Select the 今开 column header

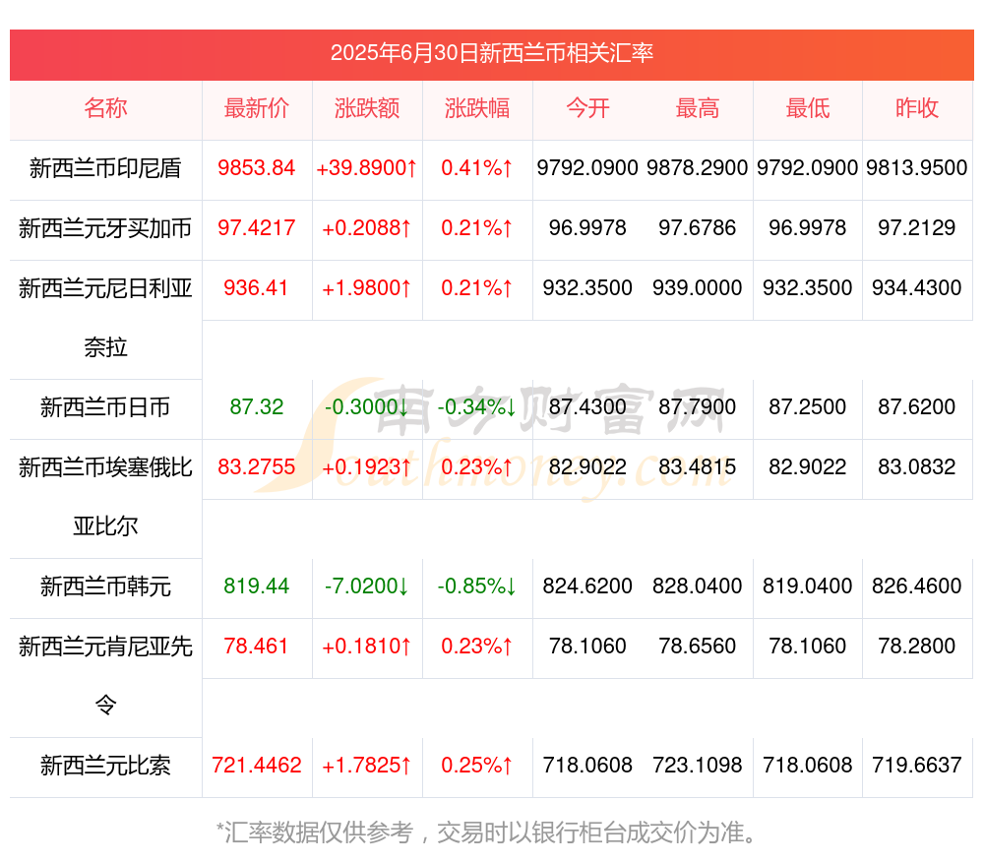tap(587, 108)
